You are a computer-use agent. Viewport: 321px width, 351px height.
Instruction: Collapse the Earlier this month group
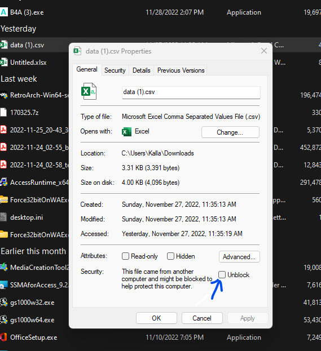click(x=33, y=251)
